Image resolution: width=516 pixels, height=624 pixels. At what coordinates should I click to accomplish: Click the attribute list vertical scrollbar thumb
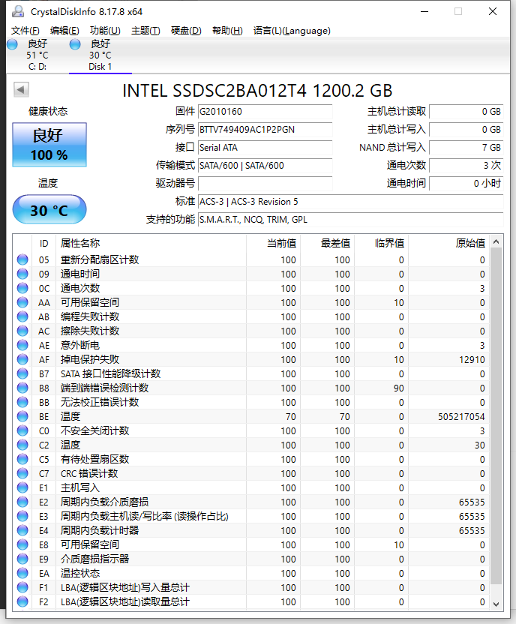tap(496, 415)
